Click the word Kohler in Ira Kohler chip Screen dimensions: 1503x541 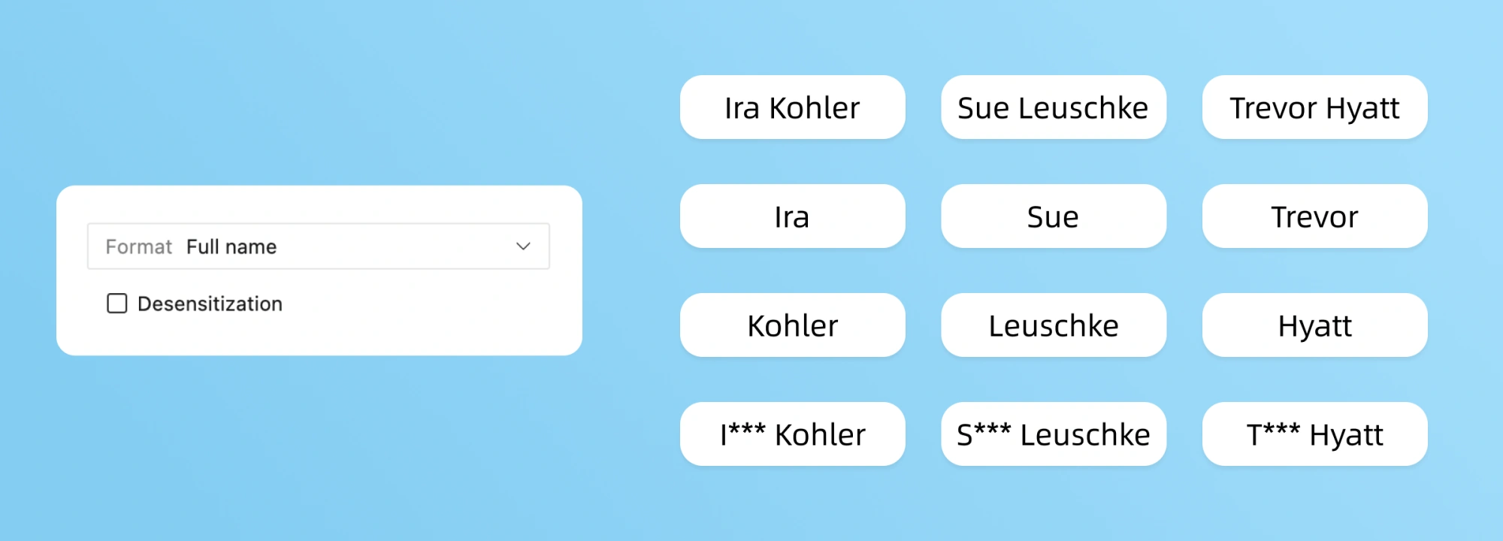point(815,108)
